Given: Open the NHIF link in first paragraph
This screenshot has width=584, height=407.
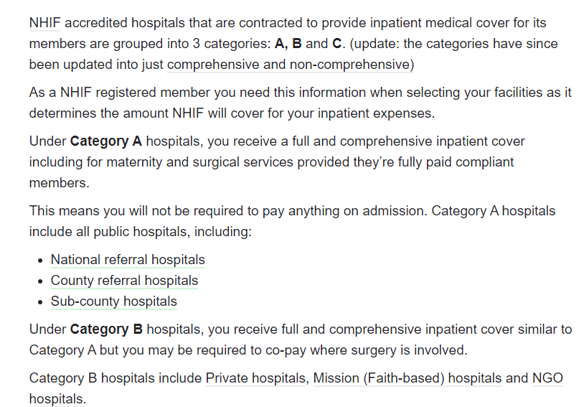Looking at the screenshot, I should (x=44, y=23).
